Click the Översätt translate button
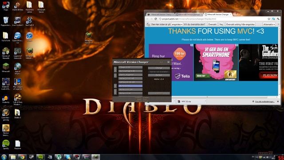Screen dimensions: 284x160 point(212,24)
